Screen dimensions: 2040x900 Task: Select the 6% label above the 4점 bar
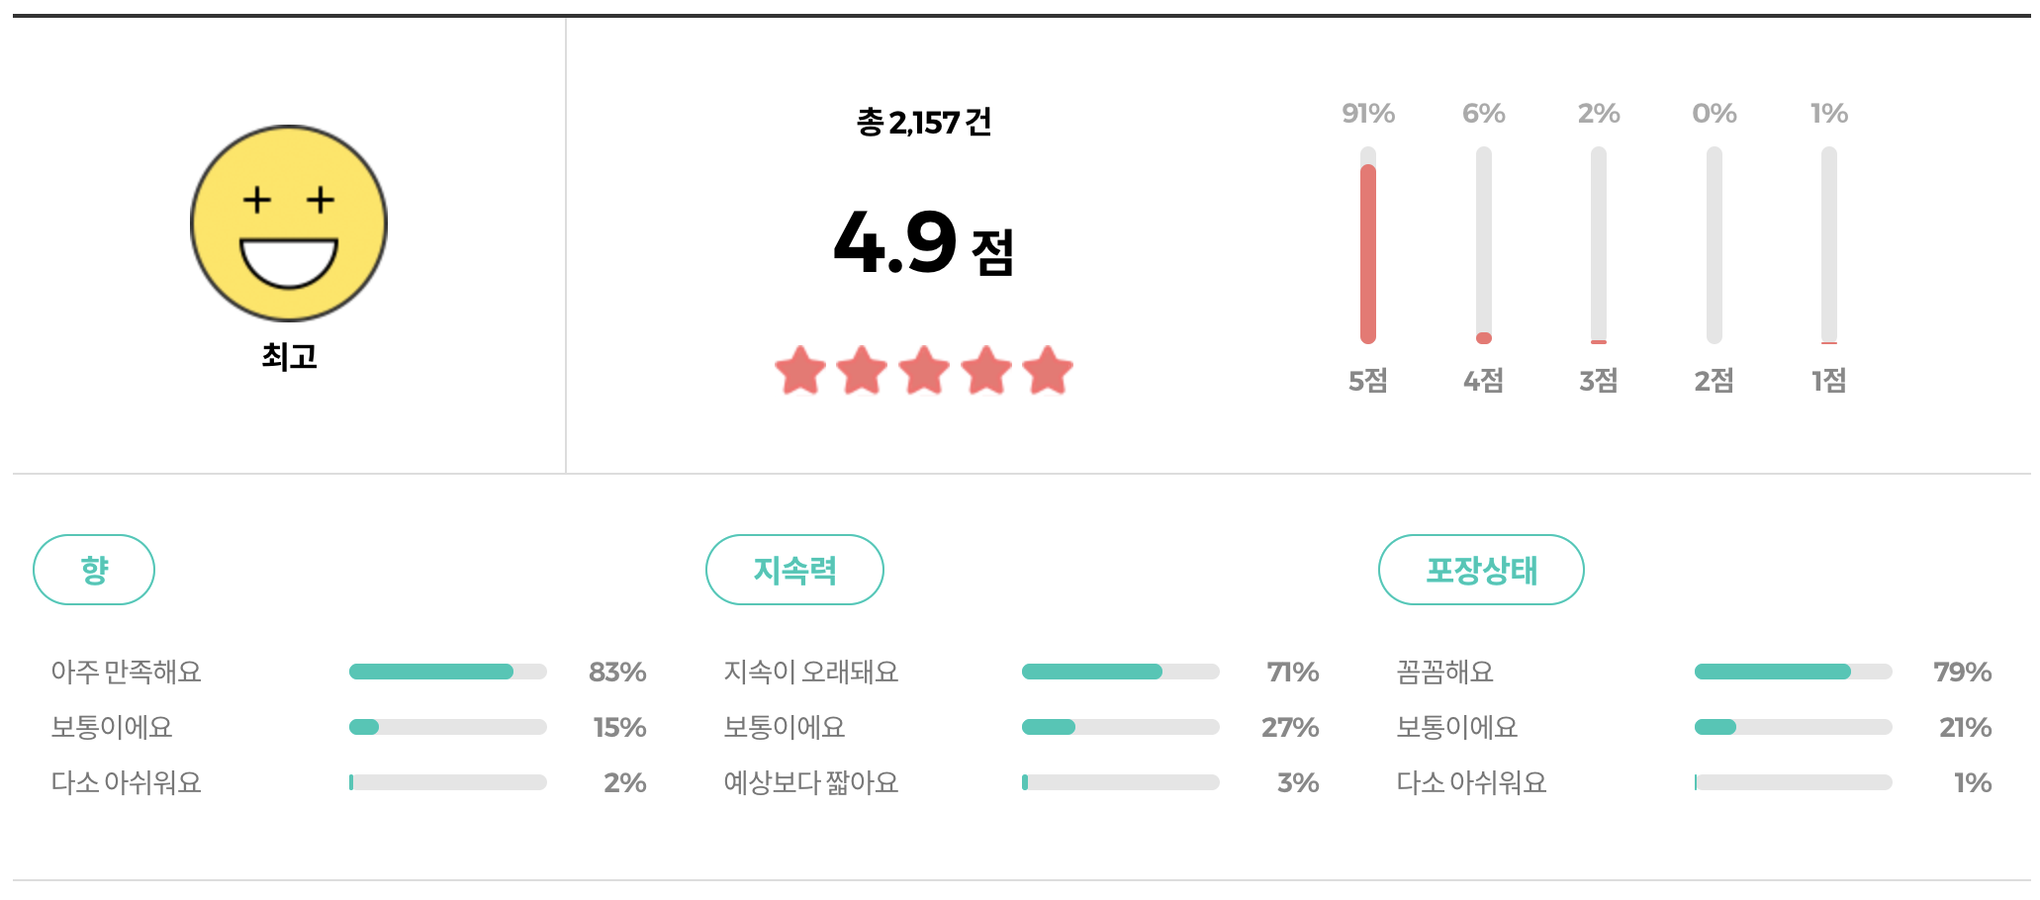coord(1482,113)
